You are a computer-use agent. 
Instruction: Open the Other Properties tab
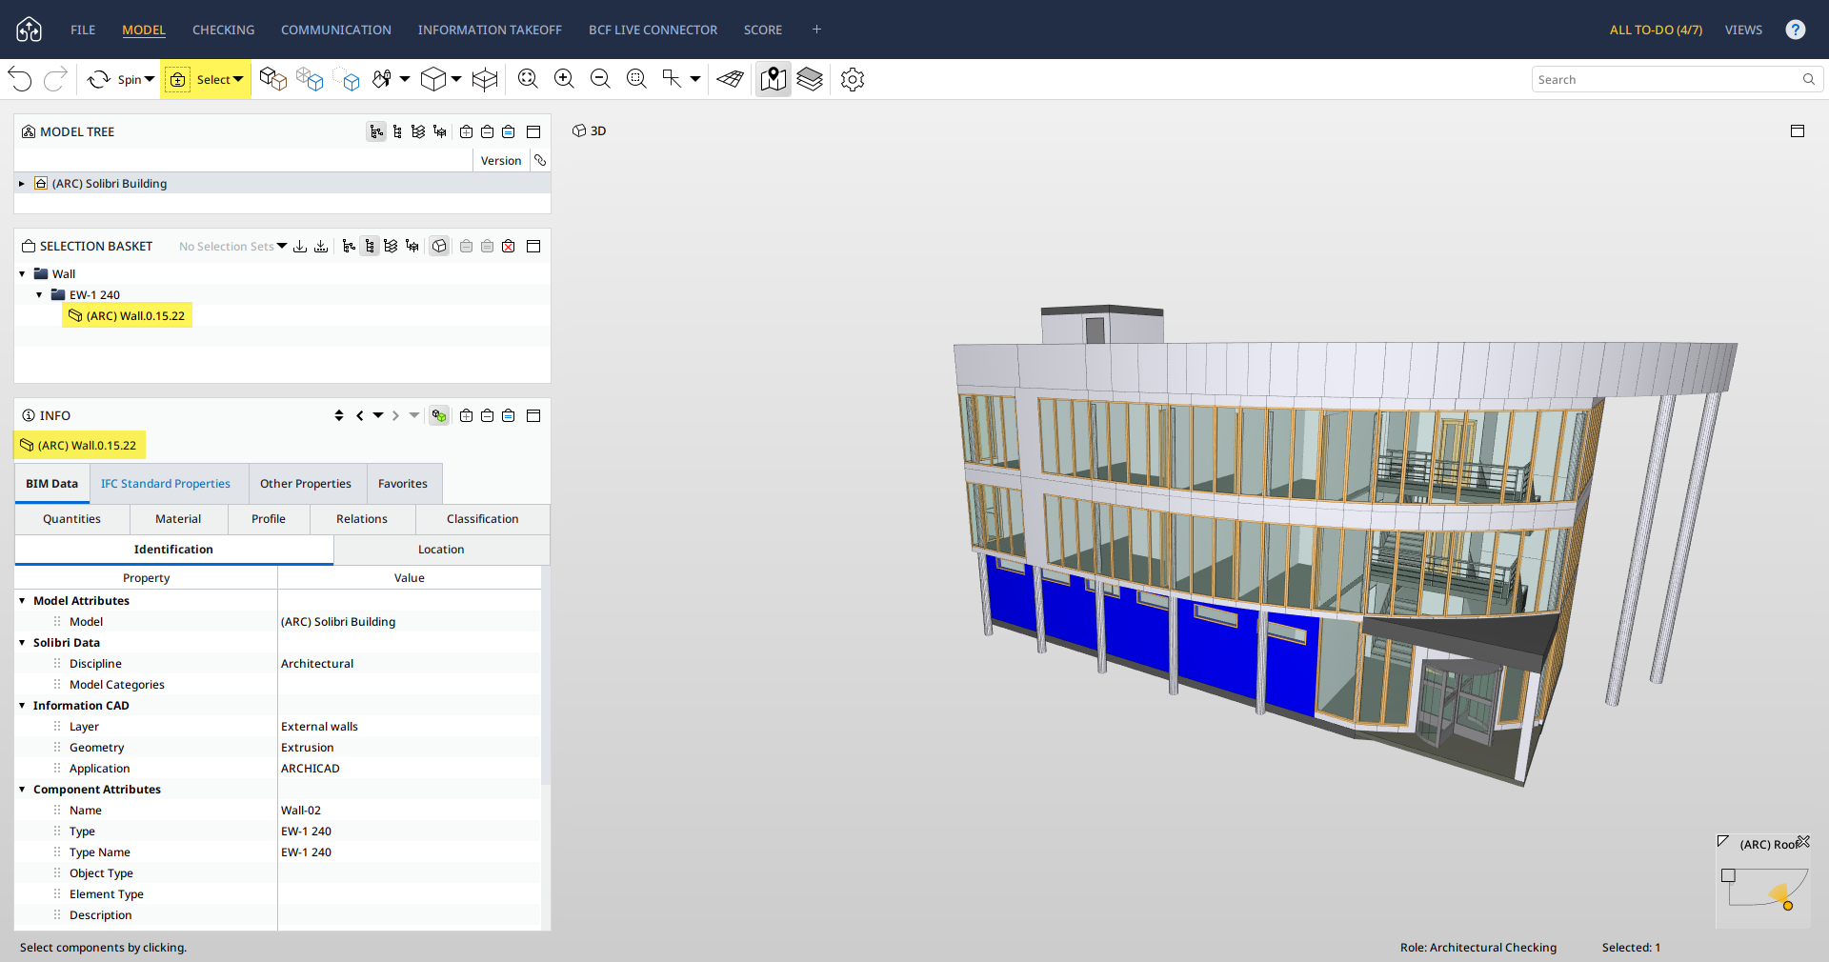pos(306,484)
